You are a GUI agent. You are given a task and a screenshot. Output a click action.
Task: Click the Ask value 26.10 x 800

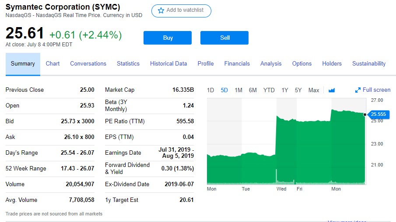[x=79, y=137]
